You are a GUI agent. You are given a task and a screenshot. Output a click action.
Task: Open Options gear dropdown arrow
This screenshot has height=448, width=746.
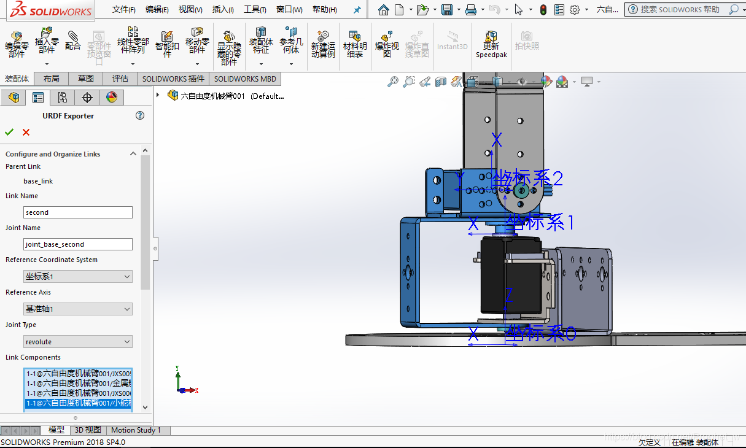[x=586, y=10]
